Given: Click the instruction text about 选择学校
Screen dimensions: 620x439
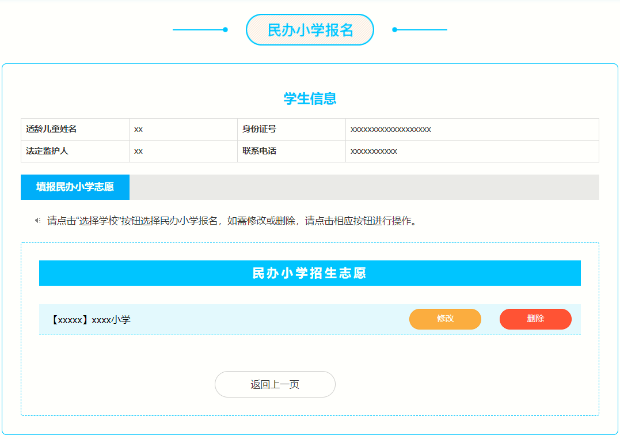Looking at the screenshot, I should (x=231, y=221).
